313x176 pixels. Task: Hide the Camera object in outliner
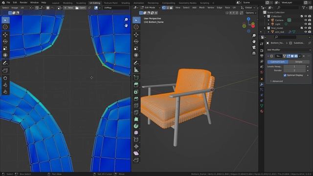(x=306, y=20)
